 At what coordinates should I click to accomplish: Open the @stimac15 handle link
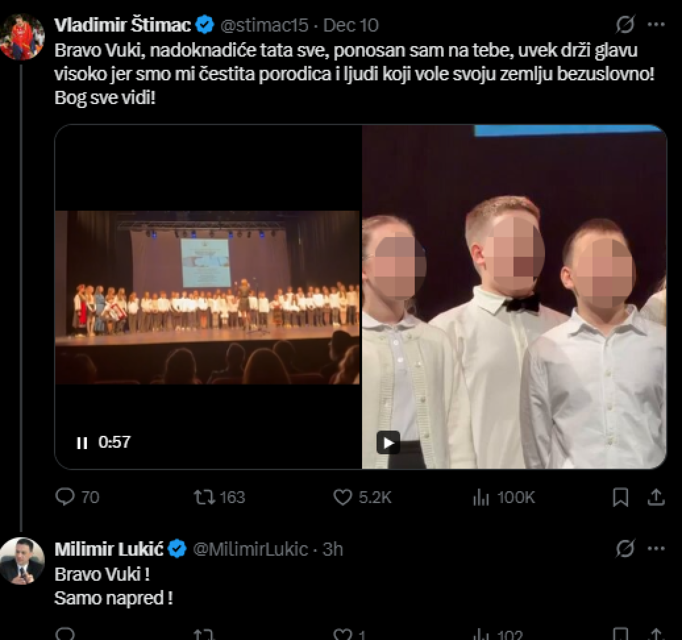click(x=264, y=25)
